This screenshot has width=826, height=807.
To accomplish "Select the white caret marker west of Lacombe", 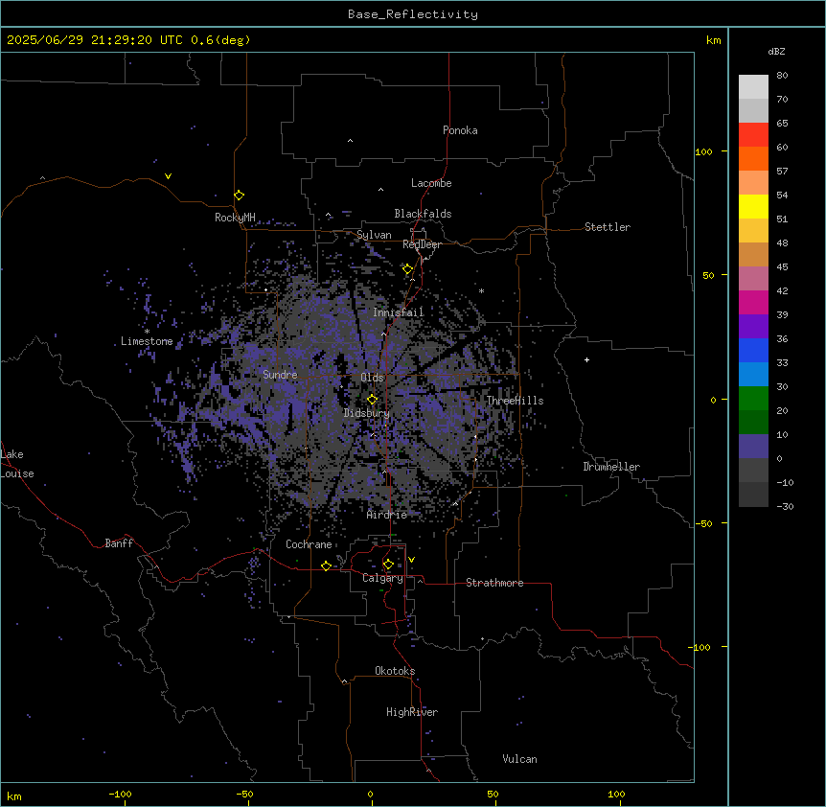I will pyautogui.click(x=380, y=189).
